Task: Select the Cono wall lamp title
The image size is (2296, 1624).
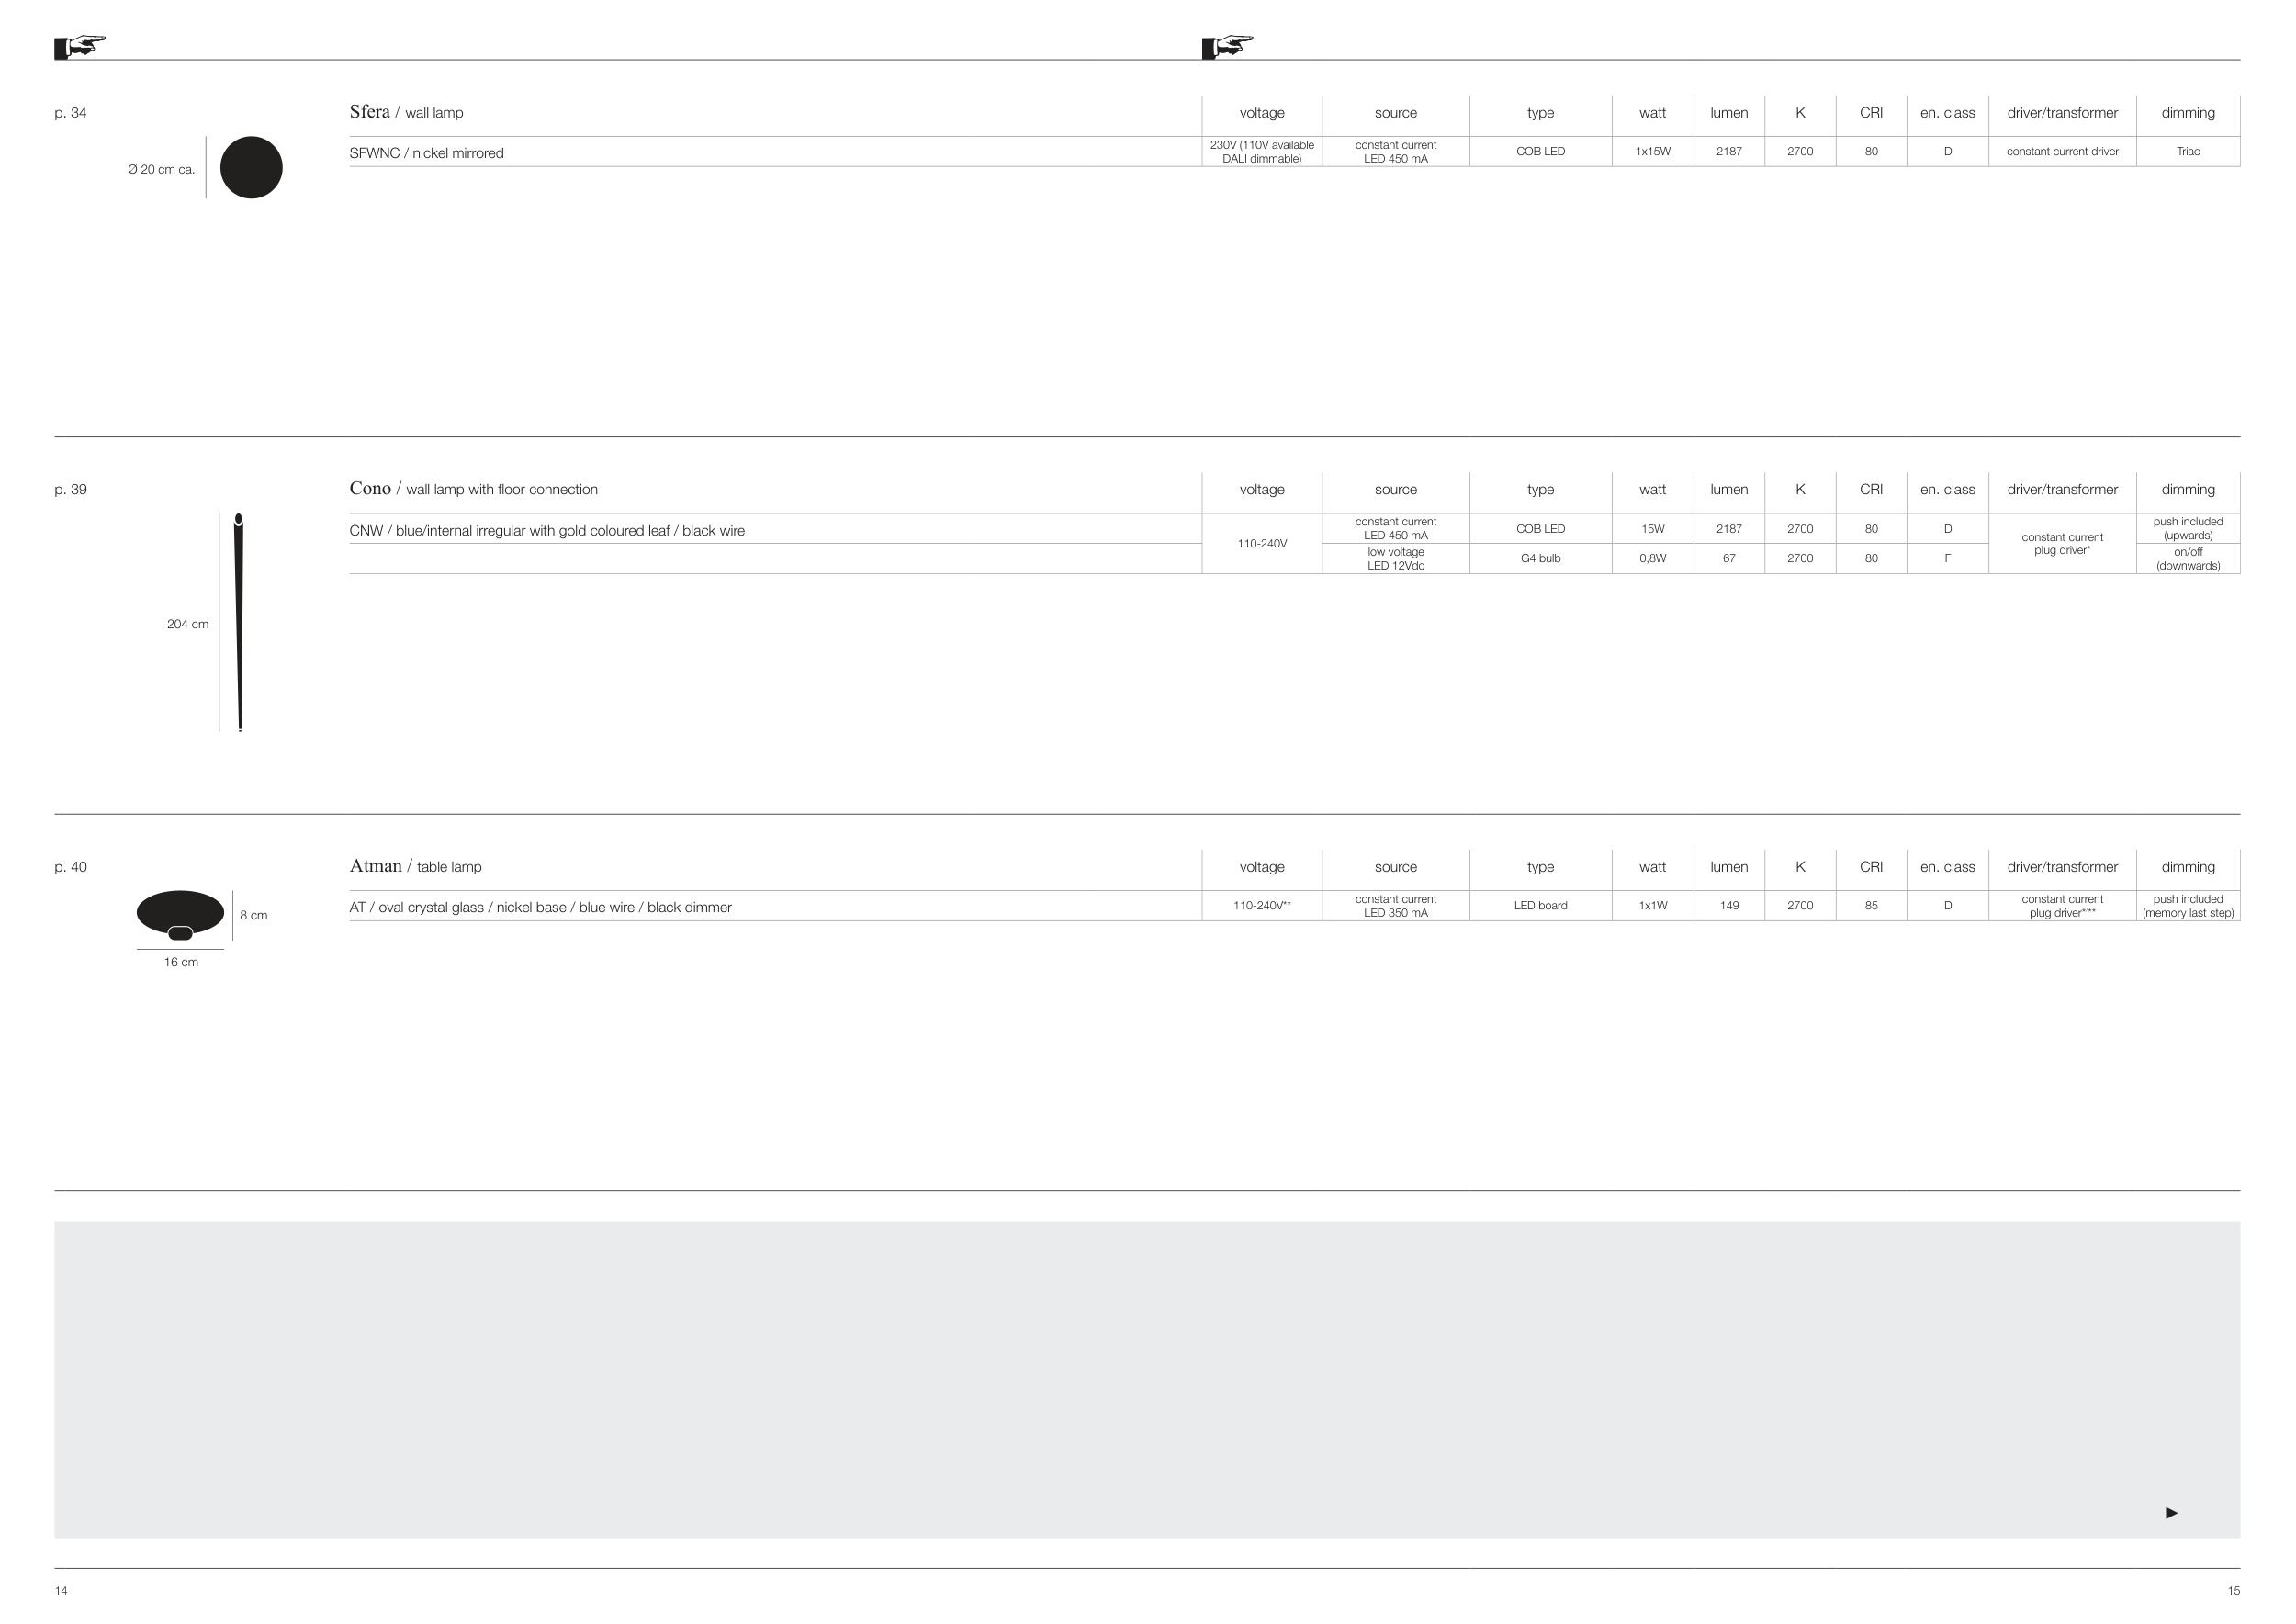Action: [x=473, y=489]
